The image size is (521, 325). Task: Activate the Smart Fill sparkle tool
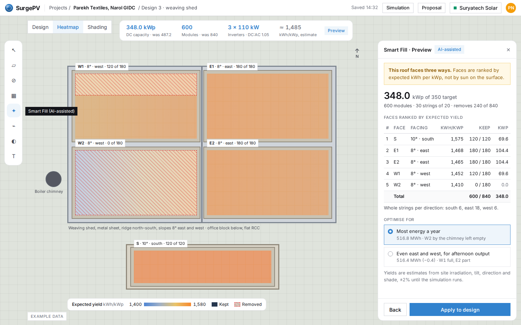tap(14, 111)
